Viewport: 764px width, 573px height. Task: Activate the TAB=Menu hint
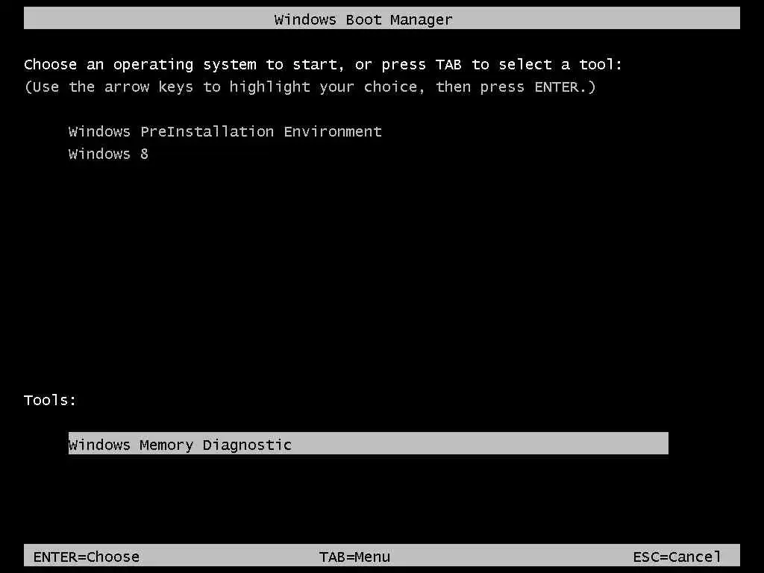(x=354, y=557)
